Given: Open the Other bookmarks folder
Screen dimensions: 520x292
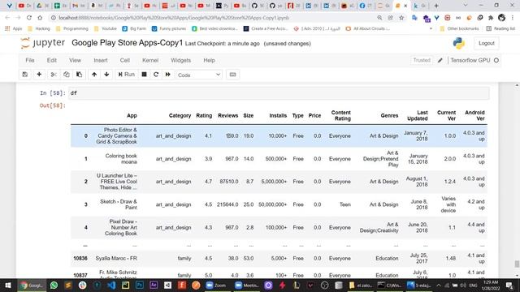Looking at the screenshot, I should coord(459,29).
